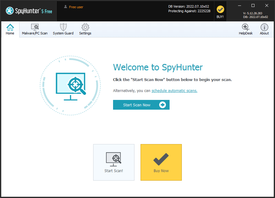Open the About info icon
Screen dimensions: 275x198
pyautogui.click(x=264, y=27)
